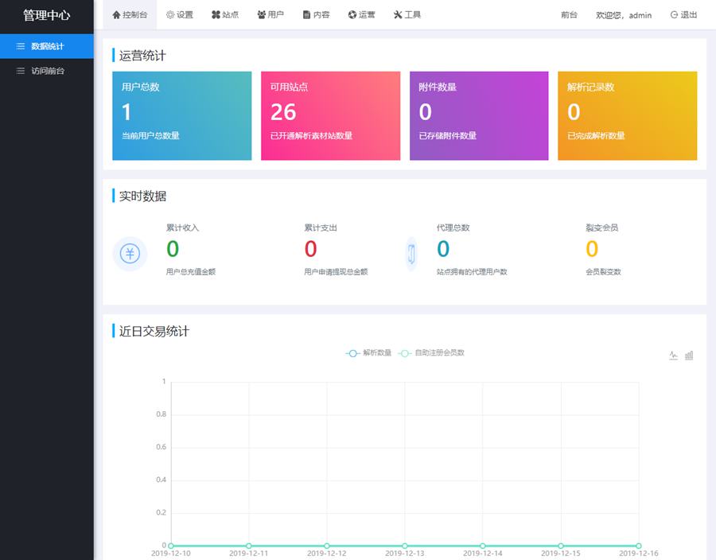
Task: Open the 用户 users menu
Action: point(270,14)
